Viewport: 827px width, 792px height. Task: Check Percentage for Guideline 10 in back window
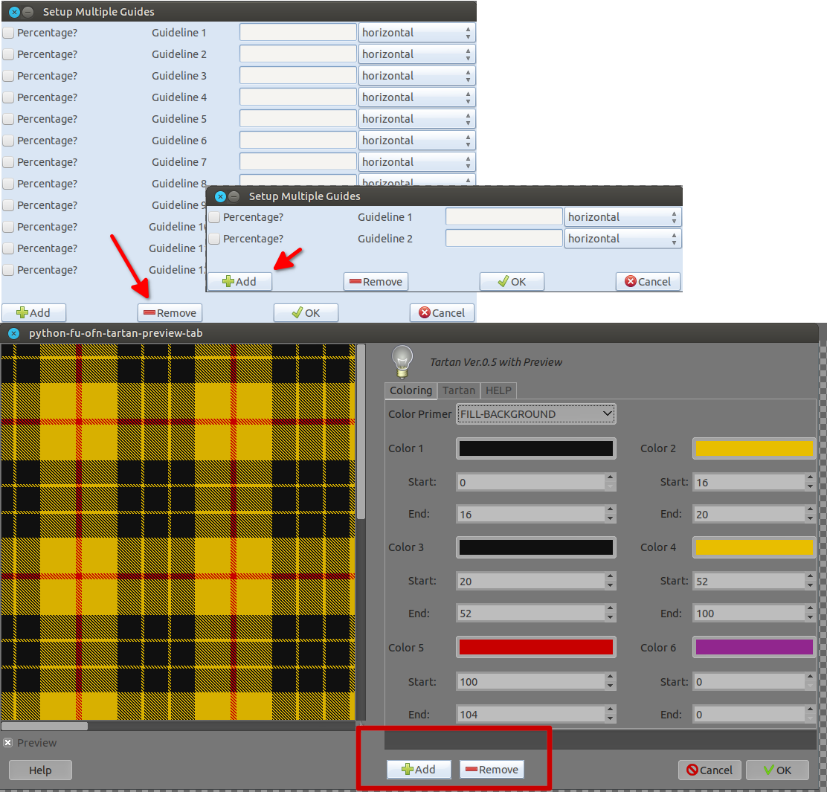(x=8, y=227)
